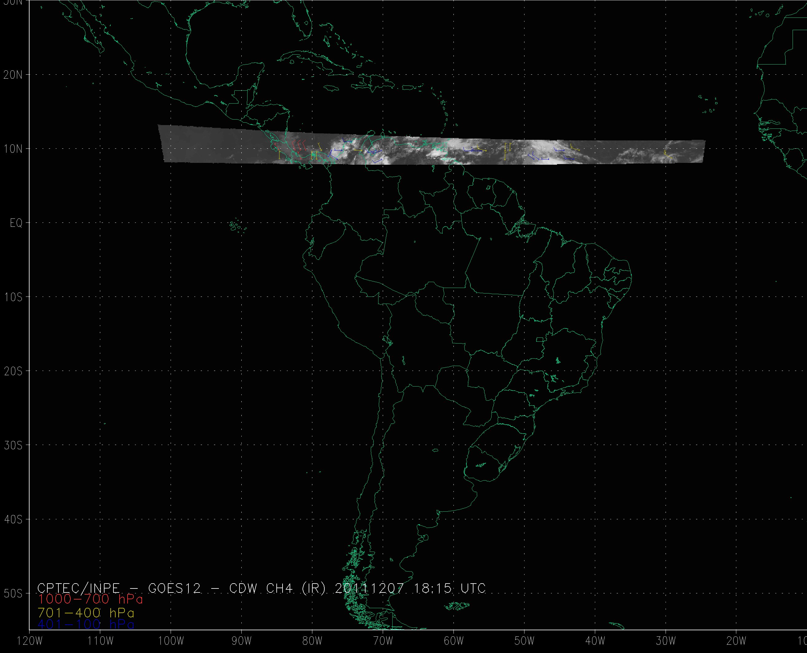The width and height of the screenshot is (807, 653).
Task: Click the 10N latitude axis label
Action: click(13, 149)
